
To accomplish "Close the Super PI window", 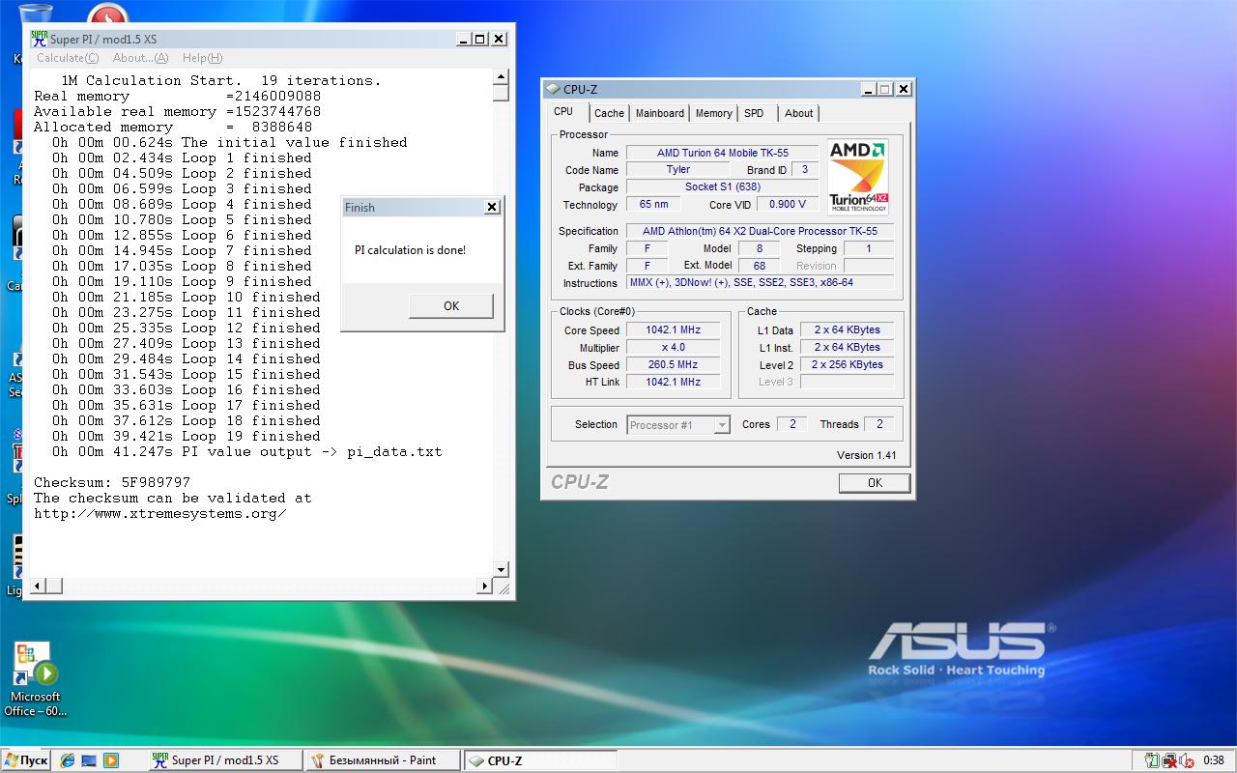I will (499, 40).
